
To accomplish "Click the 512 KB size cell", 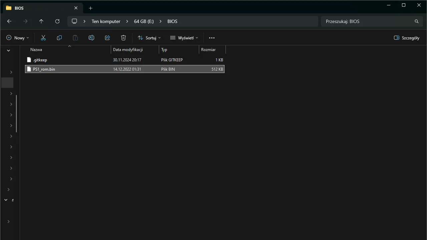I will point(217,69).
